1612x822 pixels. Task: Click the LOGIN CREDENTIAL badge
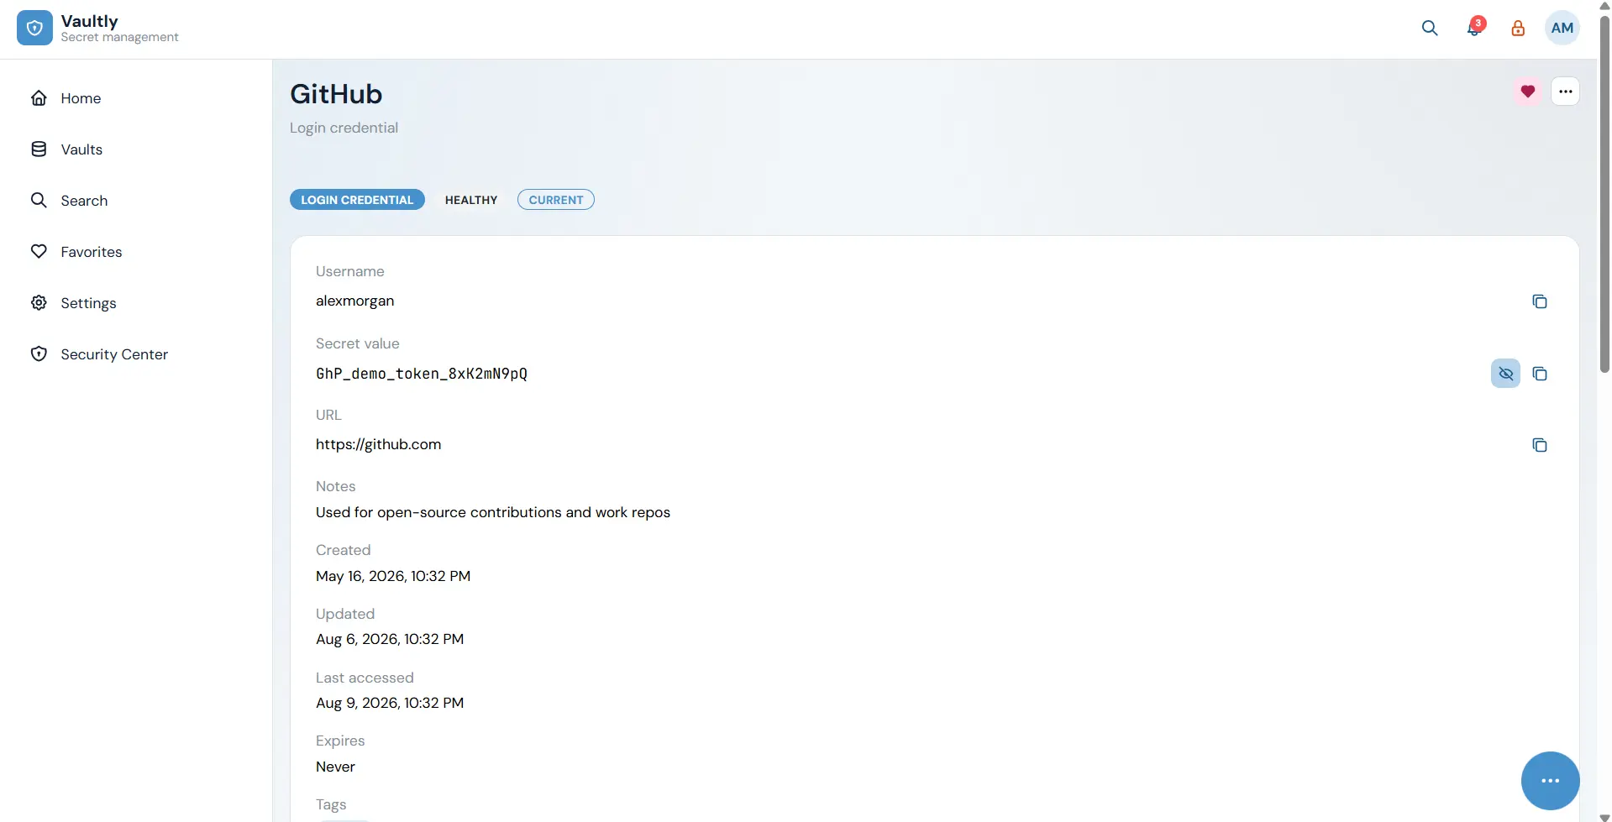click(x=357, y=200)
